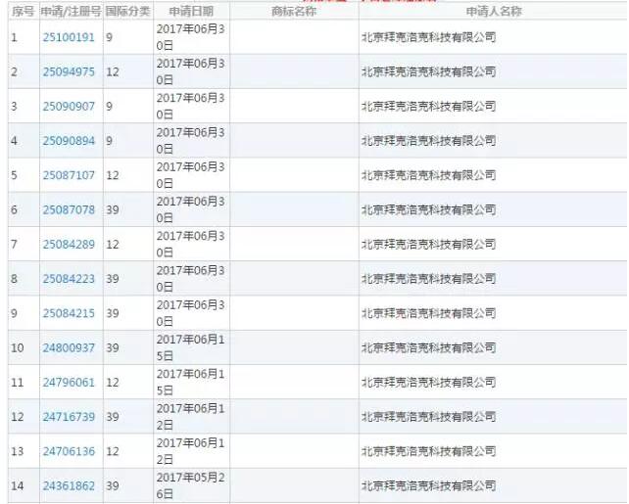
Task: Click sequence number 7
Action: 14,244
